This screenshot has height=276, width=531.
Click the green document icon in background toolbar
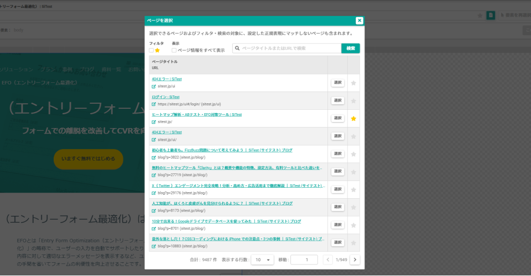point(491,15)
